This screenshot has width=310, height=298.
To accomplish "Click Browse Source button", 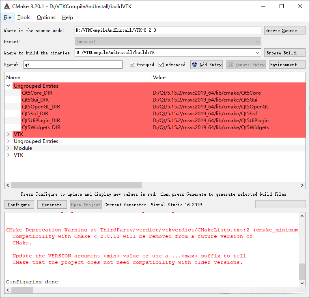I will pyautogui.click(x=285, y=30).
